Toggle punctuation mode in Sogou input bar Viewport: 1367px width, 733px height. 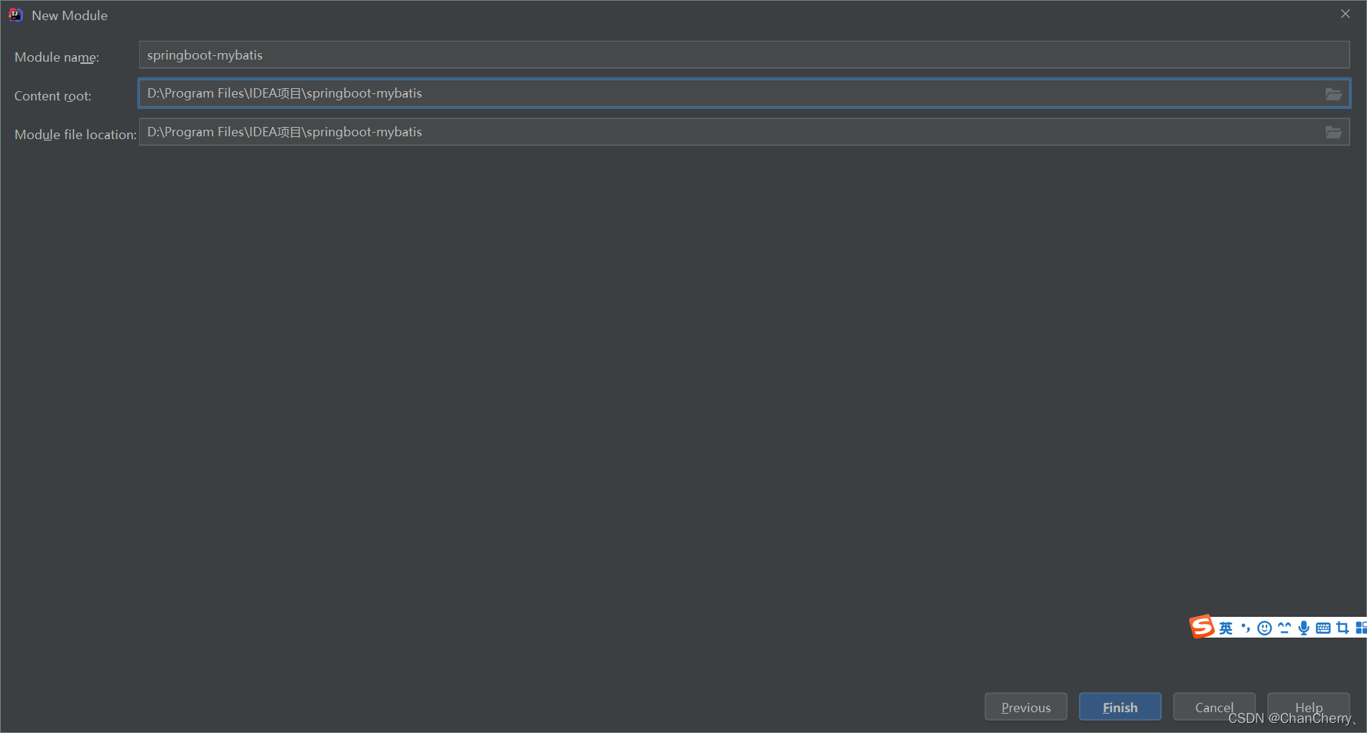tap(1246, 628)
